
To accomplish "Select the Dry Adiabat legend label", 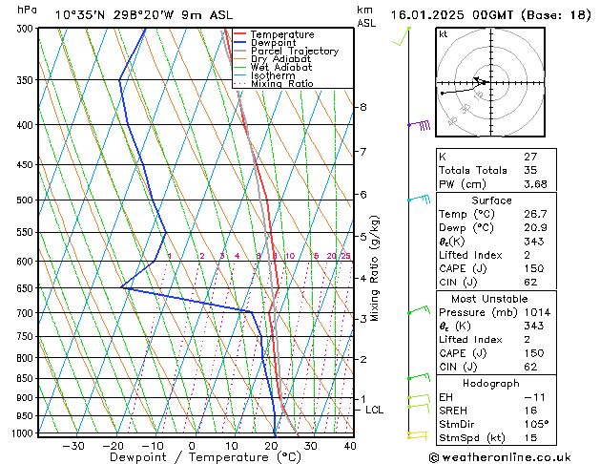I will [x=280, y=59].
